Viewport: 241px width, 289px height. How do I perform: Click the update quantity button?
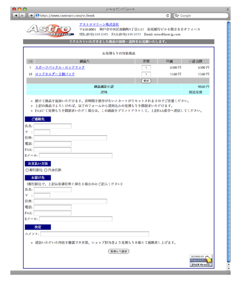146,81
